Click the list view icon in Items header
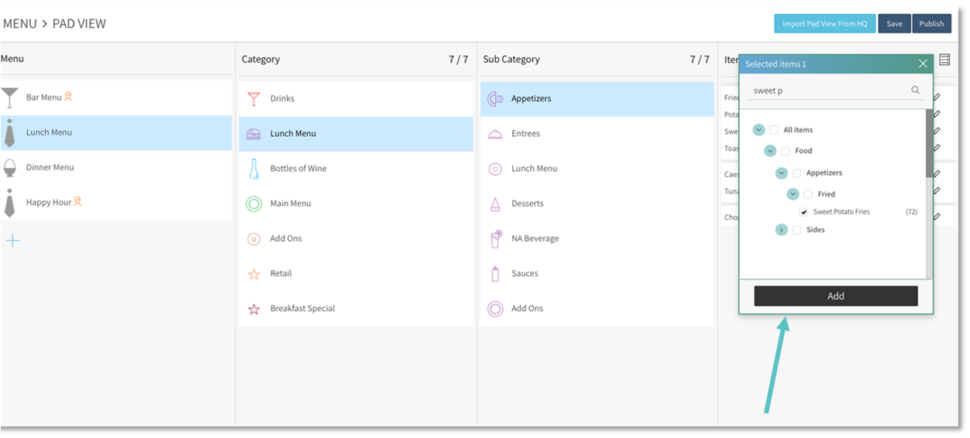 click(x=944, y=60)
